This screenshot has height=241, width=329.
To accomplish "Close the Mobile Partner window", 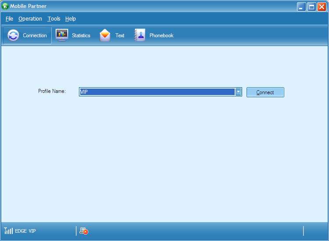I will 322,7.
